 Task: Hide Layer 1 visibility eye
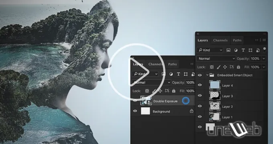point(200,116)
